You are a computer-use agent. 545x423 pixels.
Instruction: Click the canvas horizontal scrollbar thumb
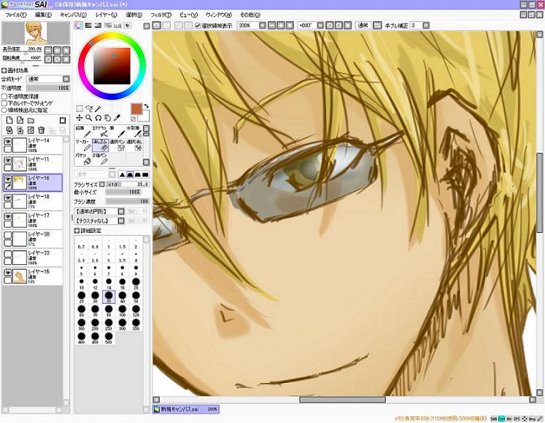[x=342, y=400]
